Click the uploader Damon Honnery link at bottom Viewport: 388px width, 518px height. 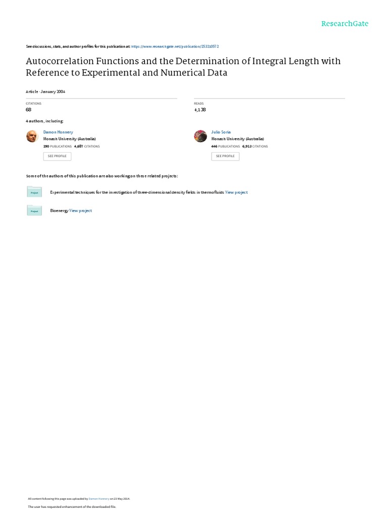99,498
